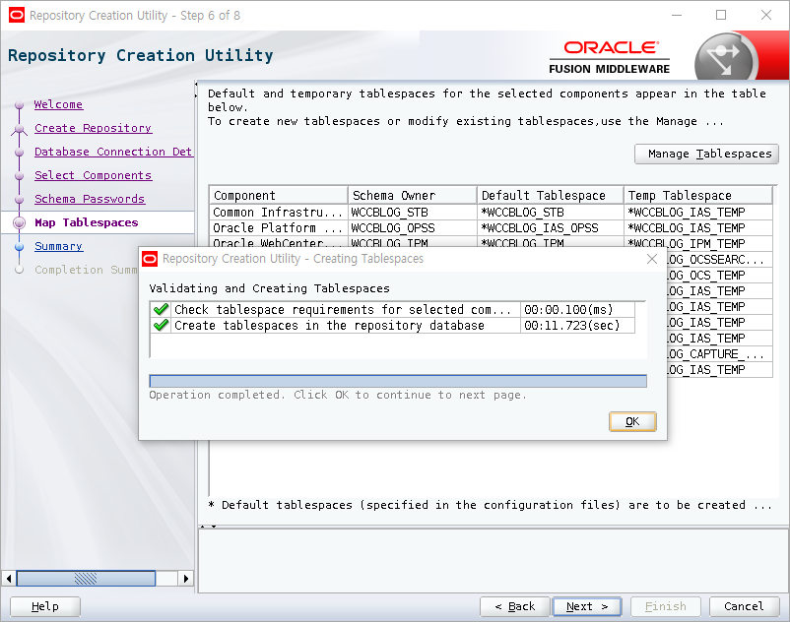Open *WCCBLOG_IAS_OPSS default tablespace cell
The image size is (790, 622).
click(550, 228)
